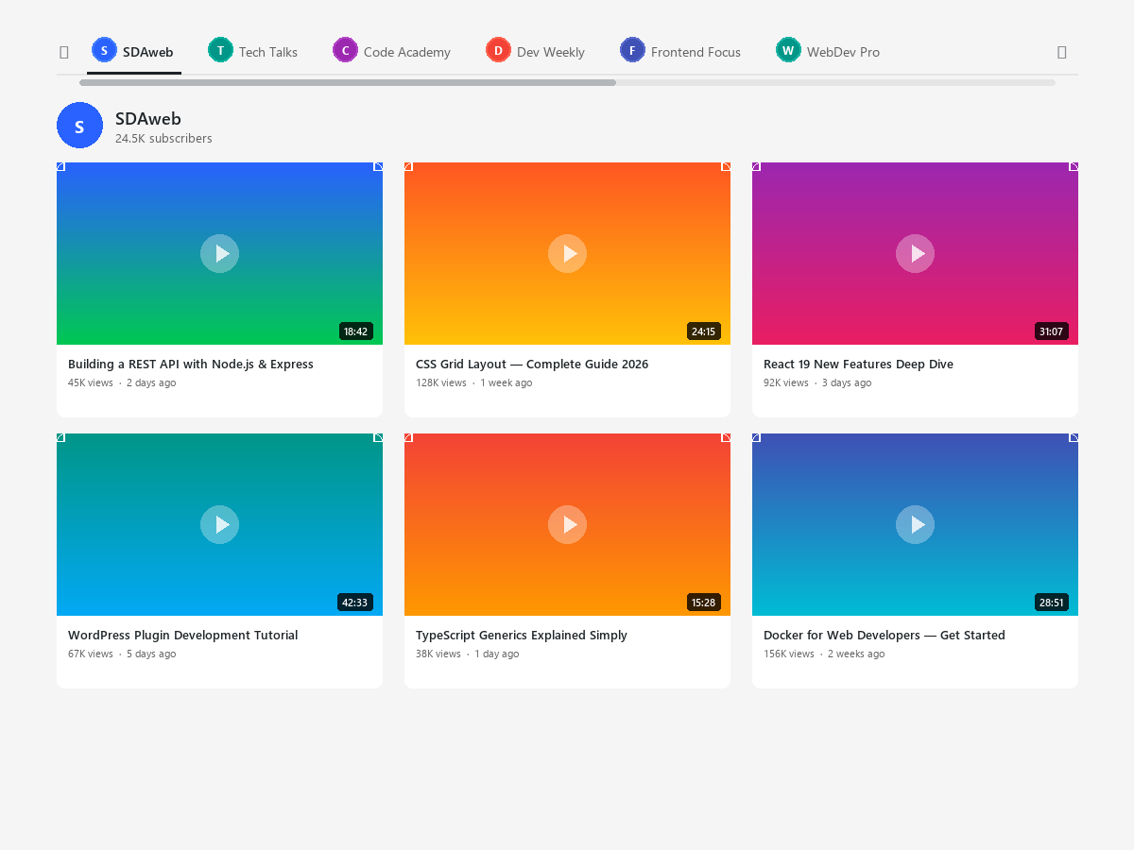Screen dimensions: 1134x850
Task: Open the React 19 New Features Deep Dive video
Action: point(915,253)
